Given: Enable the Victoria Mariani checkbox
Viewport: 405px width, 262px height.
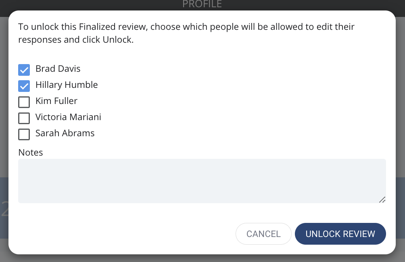Looking at the screenshot, I should click(x=24, y=118).
